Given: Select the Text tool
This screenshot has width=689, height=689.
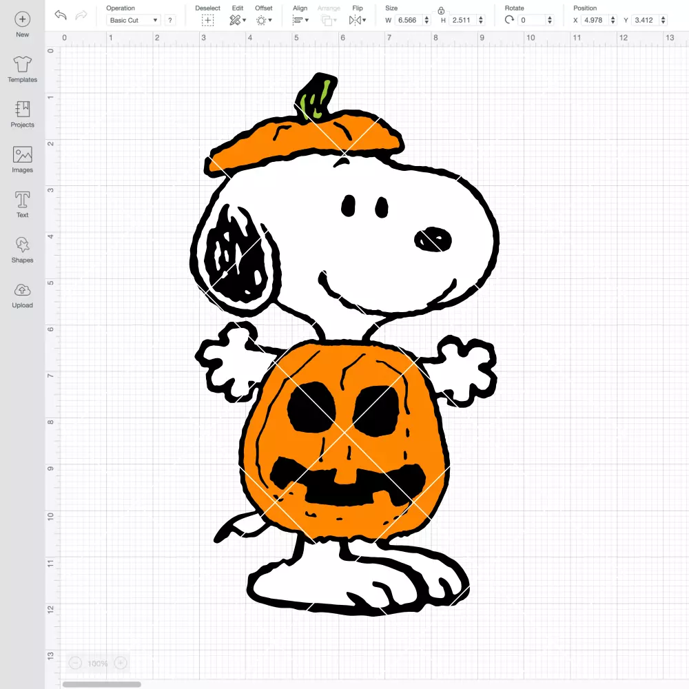Looking at the screenshot, I should (23, 205).
